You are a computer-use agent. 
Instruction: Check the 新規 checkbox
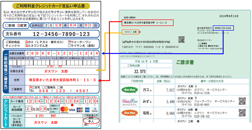(x=6, y=25)
